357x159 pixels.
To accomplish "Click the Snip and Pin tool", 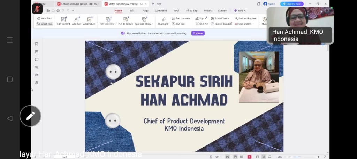I will pyautogui.click(x=243, y=24).
